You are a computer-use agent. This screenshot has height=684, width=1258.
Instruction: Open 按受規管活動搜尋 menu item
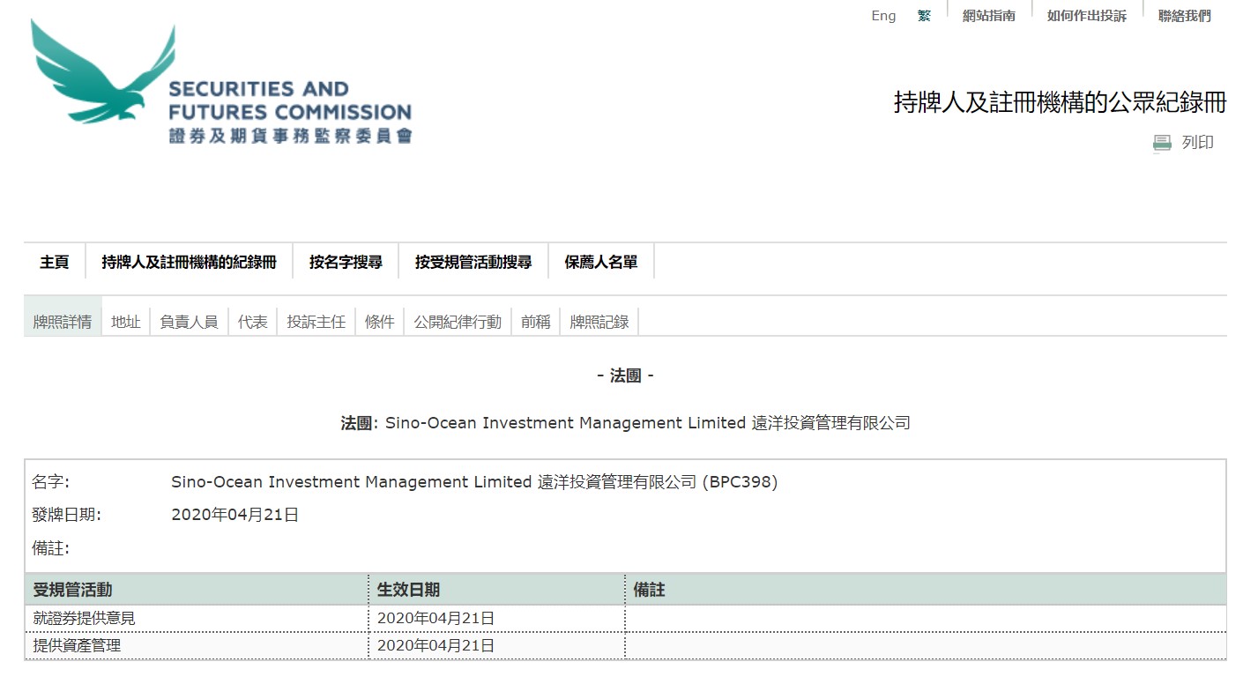[x=473, y=262]
